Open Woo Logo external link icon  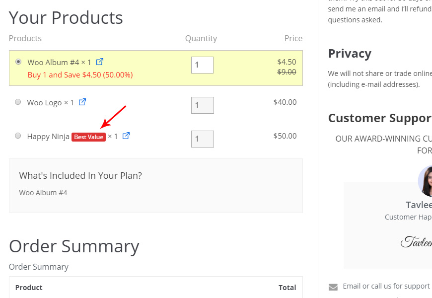pyautogui.click(x=82, y=102)
